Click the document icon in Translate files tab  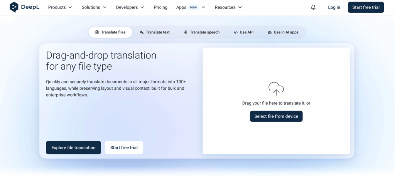(97, 32)
